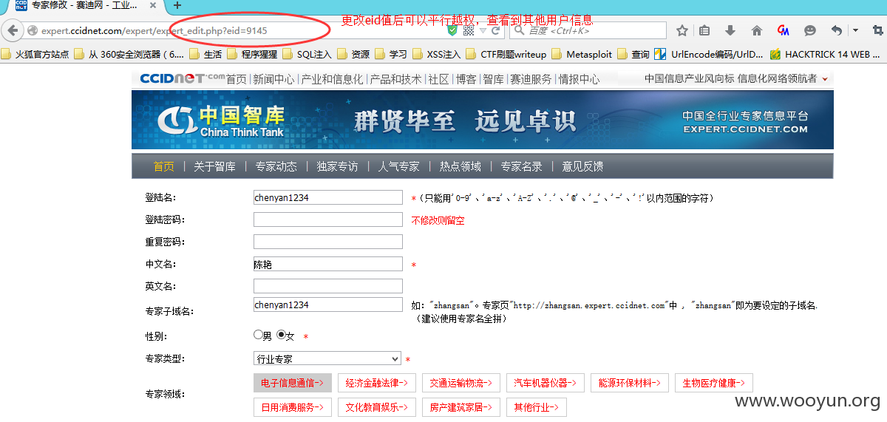The height and width of the screenshot is (422, 887).
Task: Open the 从 360安全浏览器 bookmark folder
Action: click(x=129, y=54)
